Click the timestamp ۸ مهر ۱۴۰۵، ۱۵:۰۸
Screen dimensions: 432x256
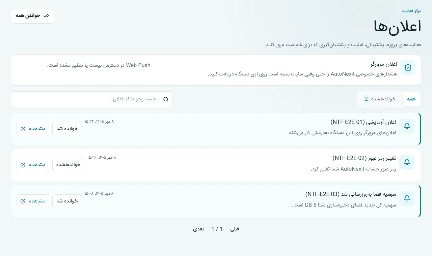(99, 194)
